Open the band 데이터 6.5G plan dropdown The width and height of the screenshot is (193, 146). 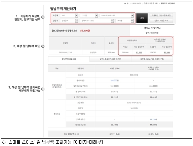pyautogui.click(x=117, y=16)
